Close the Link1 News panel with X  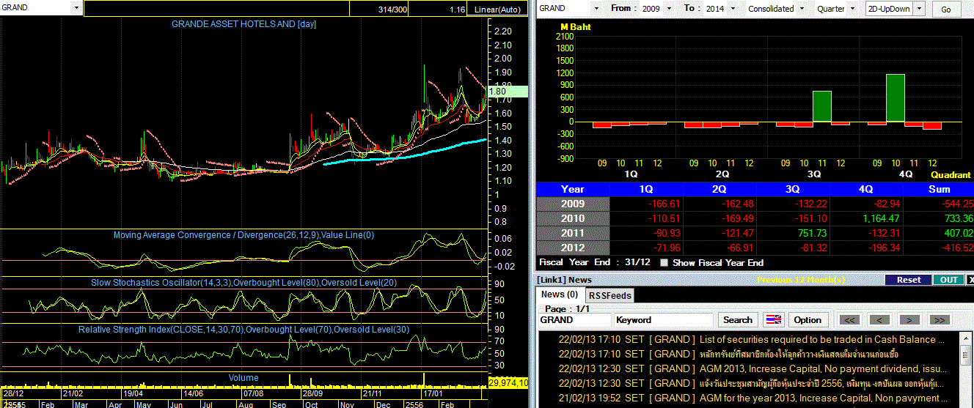coord(970,280)
